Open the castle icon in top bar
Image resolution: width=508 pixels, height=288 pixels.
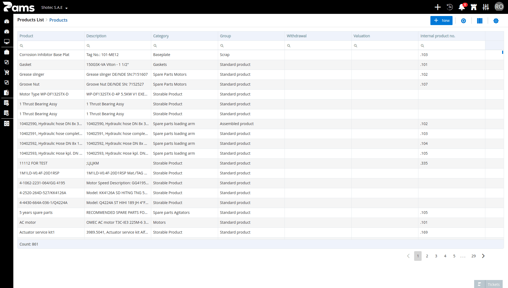point(474,7)
